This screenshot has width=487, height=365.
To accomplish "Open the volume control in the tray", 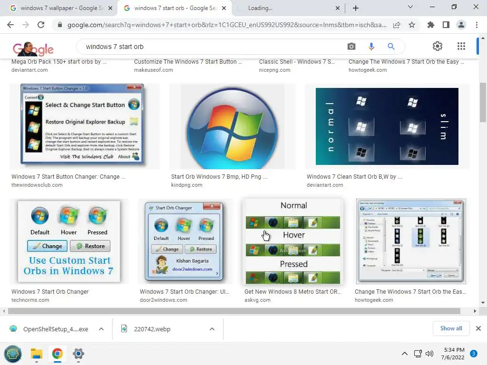I will (429, 354).
